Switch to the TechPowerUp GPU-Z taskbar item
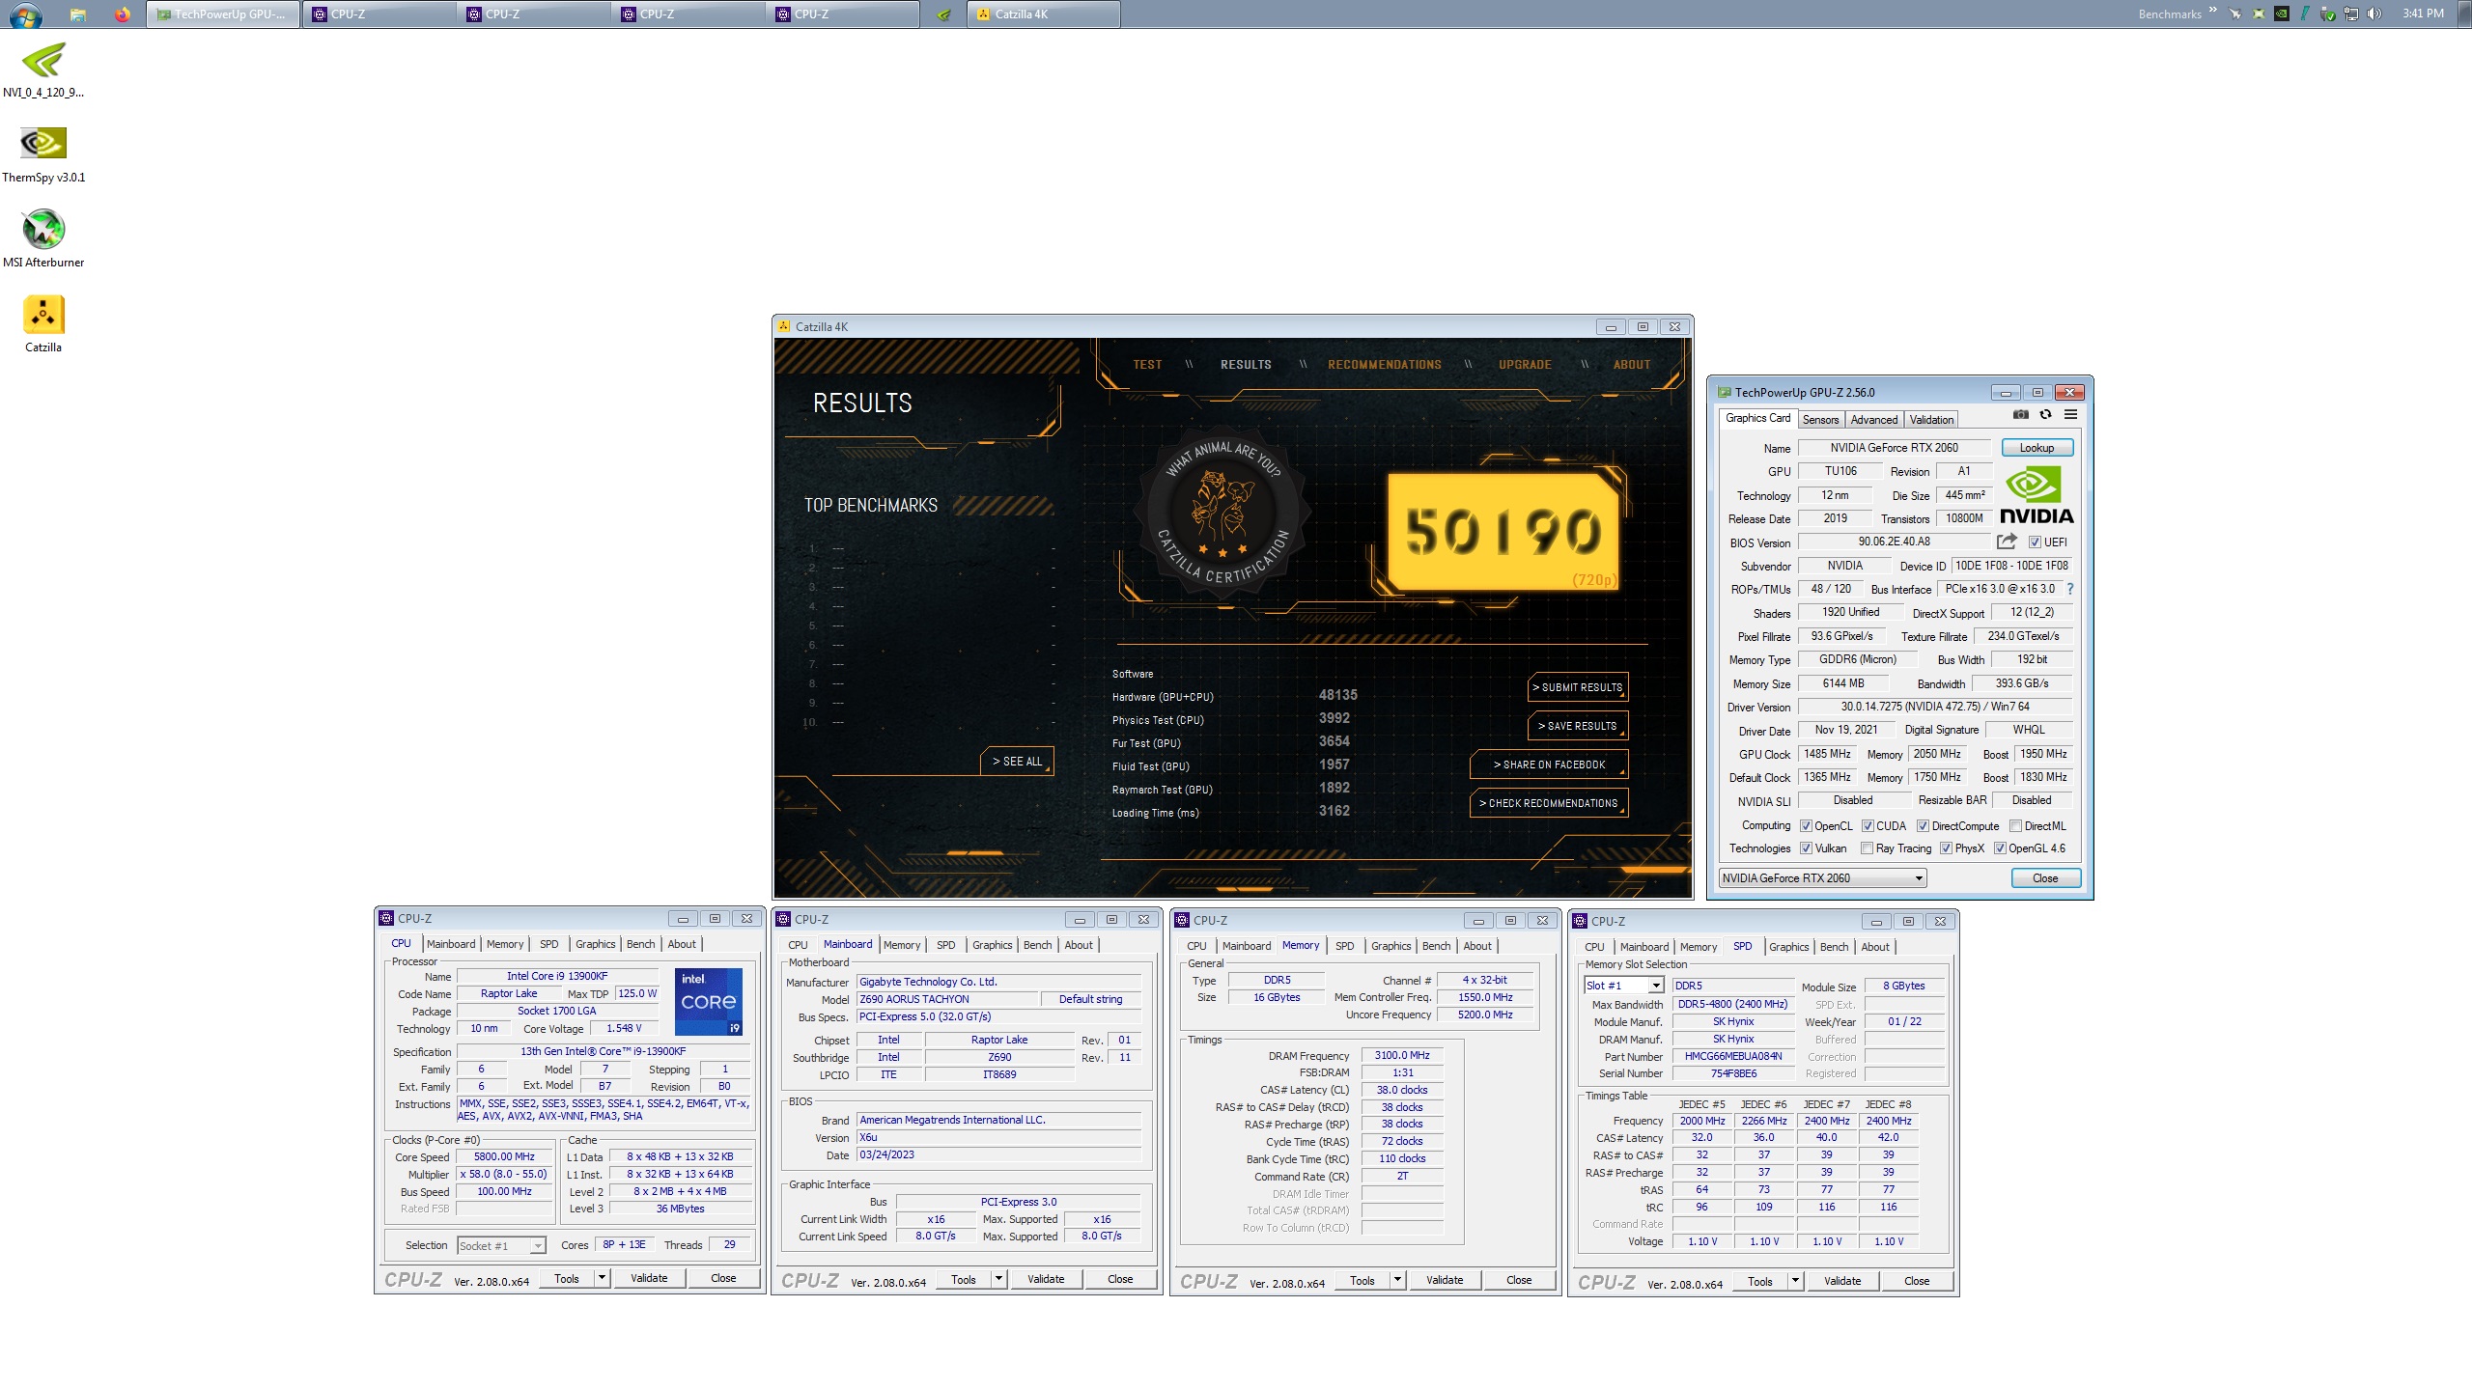2472x1390 pixels. pyautogui.click(x=222, y=14)
